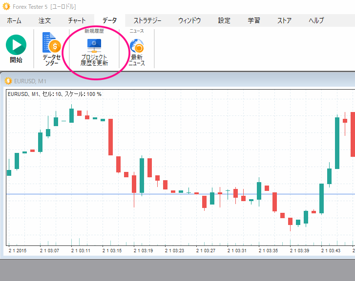Click the プロジェクト履歴を更新 icon
This screenshot has width=355, height=281.
[94, 46]
